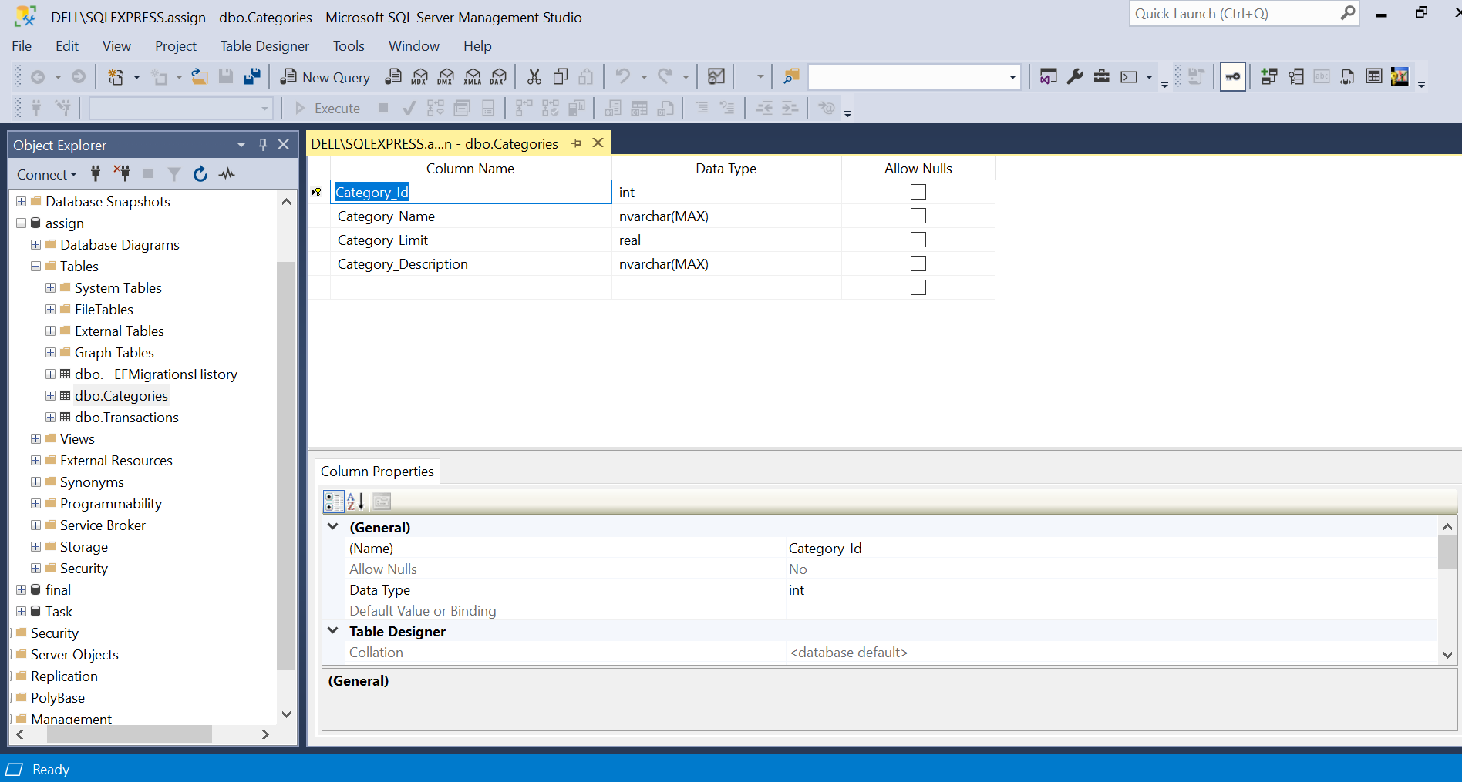1462x782 pixels.
Task: Open a new XMLA query
Action: [473, 77]
